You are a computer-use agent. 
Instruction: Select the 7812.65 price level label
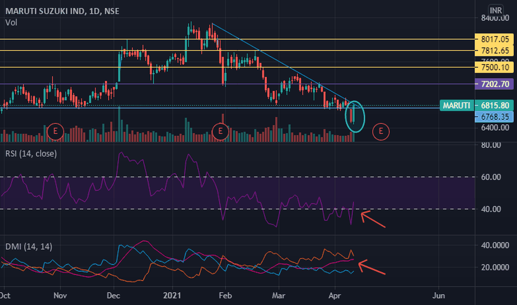click(x=494, y=51)
